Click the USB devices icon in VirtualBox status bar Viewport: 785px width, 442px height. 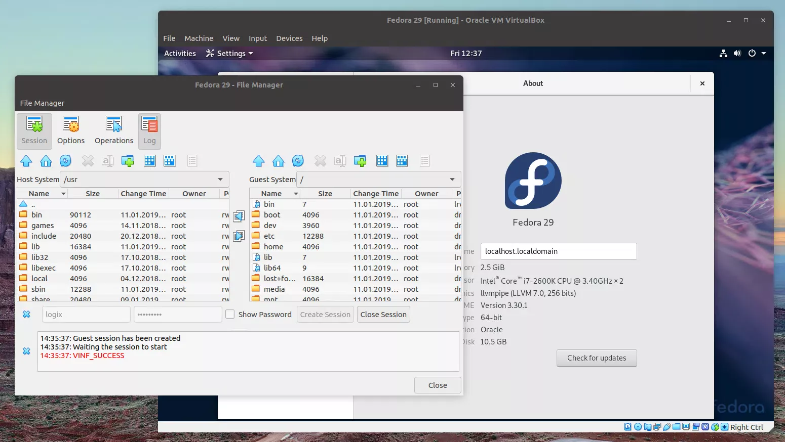[666, 427]
